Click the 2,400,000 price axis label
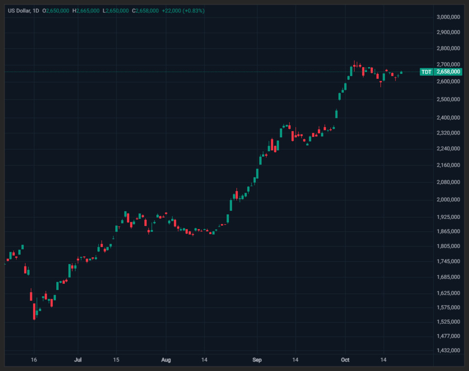 click(x=448, y=118)
